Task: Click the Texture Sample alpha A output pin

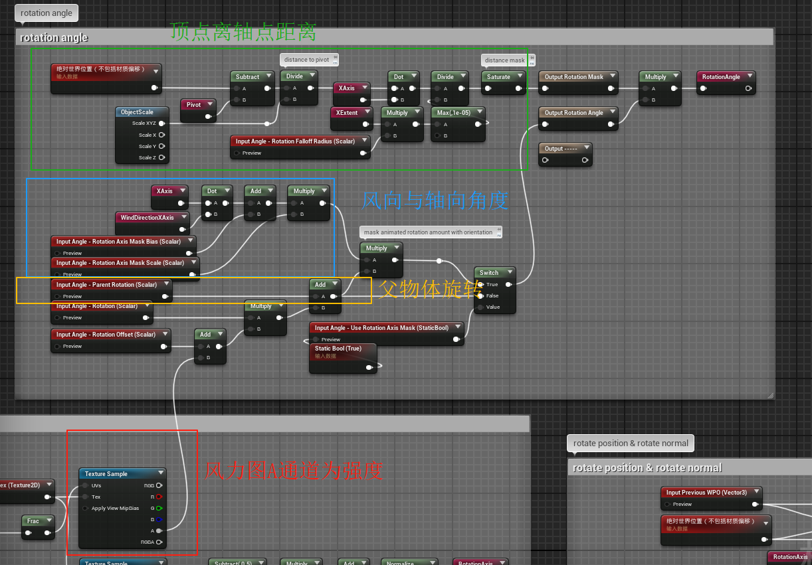Action: (x=159, y=530)
